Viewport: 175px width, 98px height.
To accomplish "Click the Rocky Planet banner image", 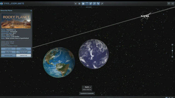I will 16,21.
